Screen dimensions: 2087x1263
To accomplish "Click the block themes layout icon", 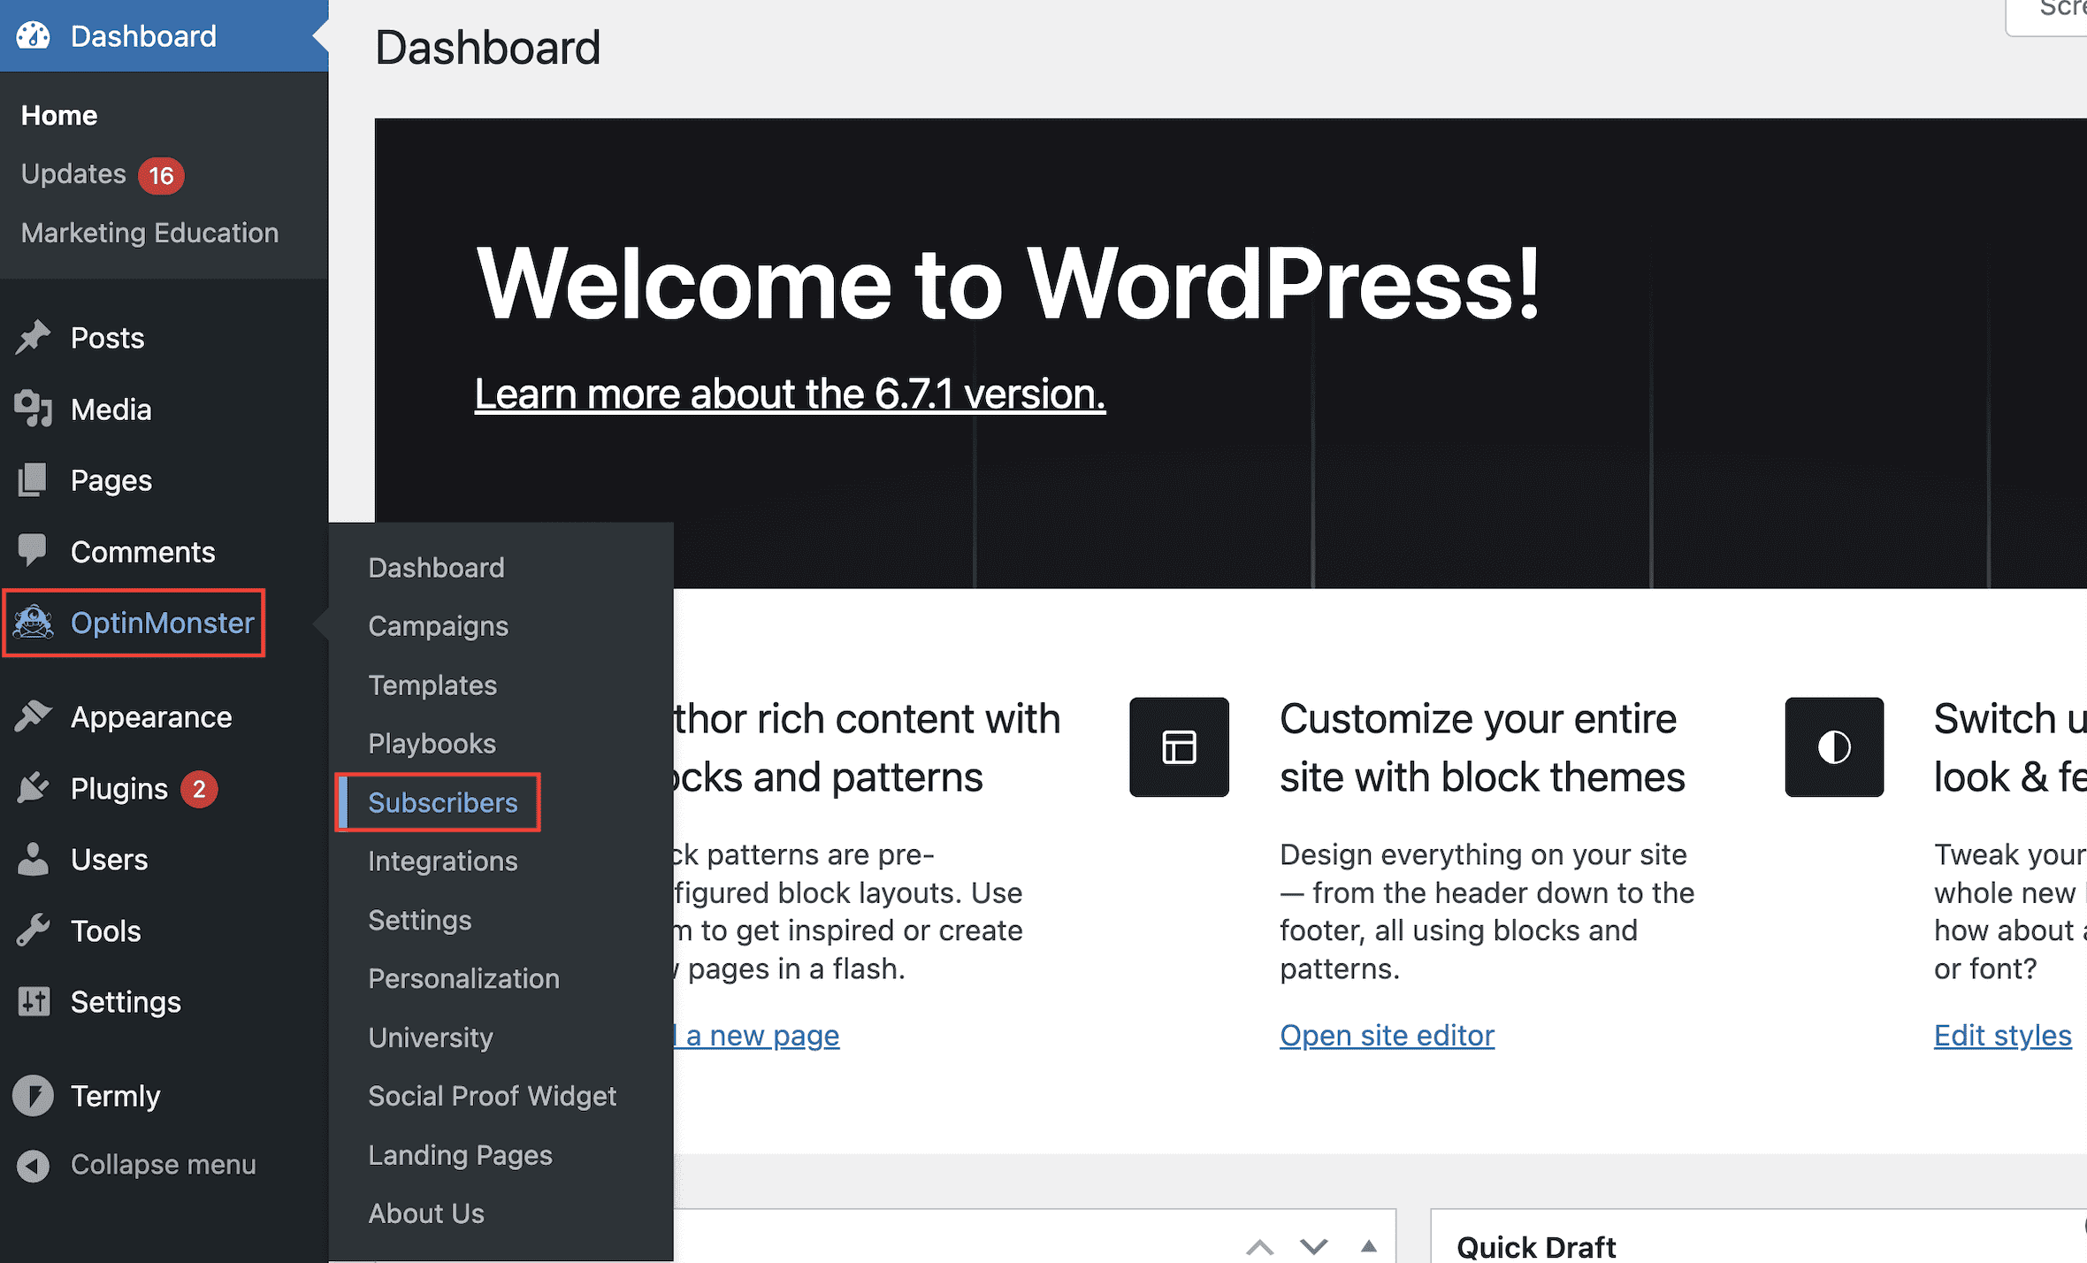I will [x=1179, y=747].
